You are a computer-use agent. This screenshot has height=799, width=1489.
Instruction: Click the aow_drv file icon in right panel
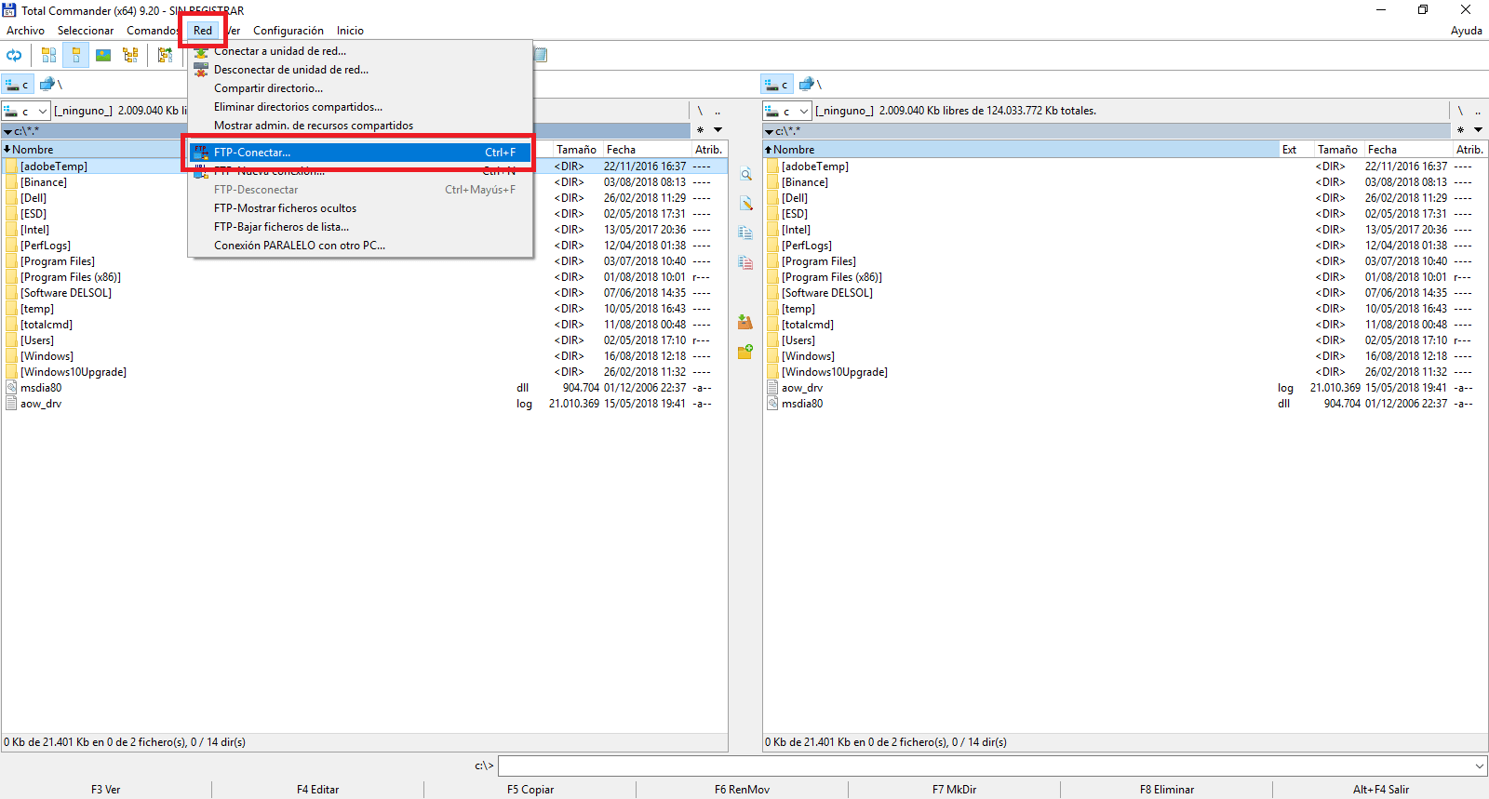pyautogui.click(x=772, y=388)
